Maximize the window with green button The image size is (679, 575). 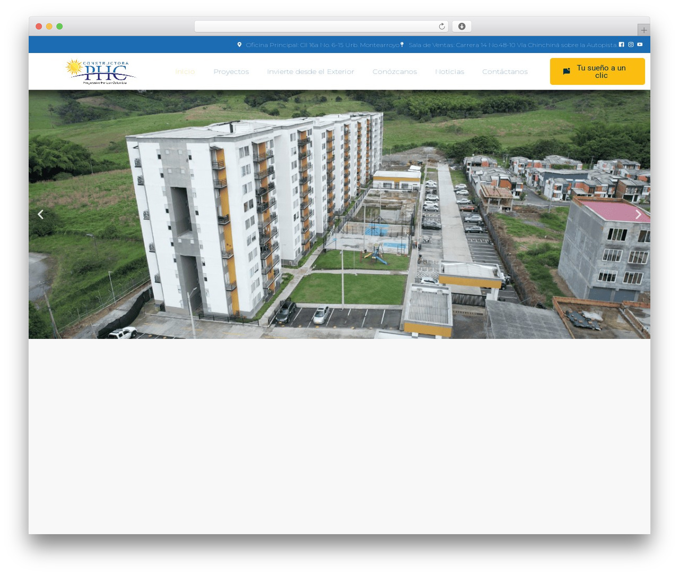pyautogui.click(x=59, y=27)
